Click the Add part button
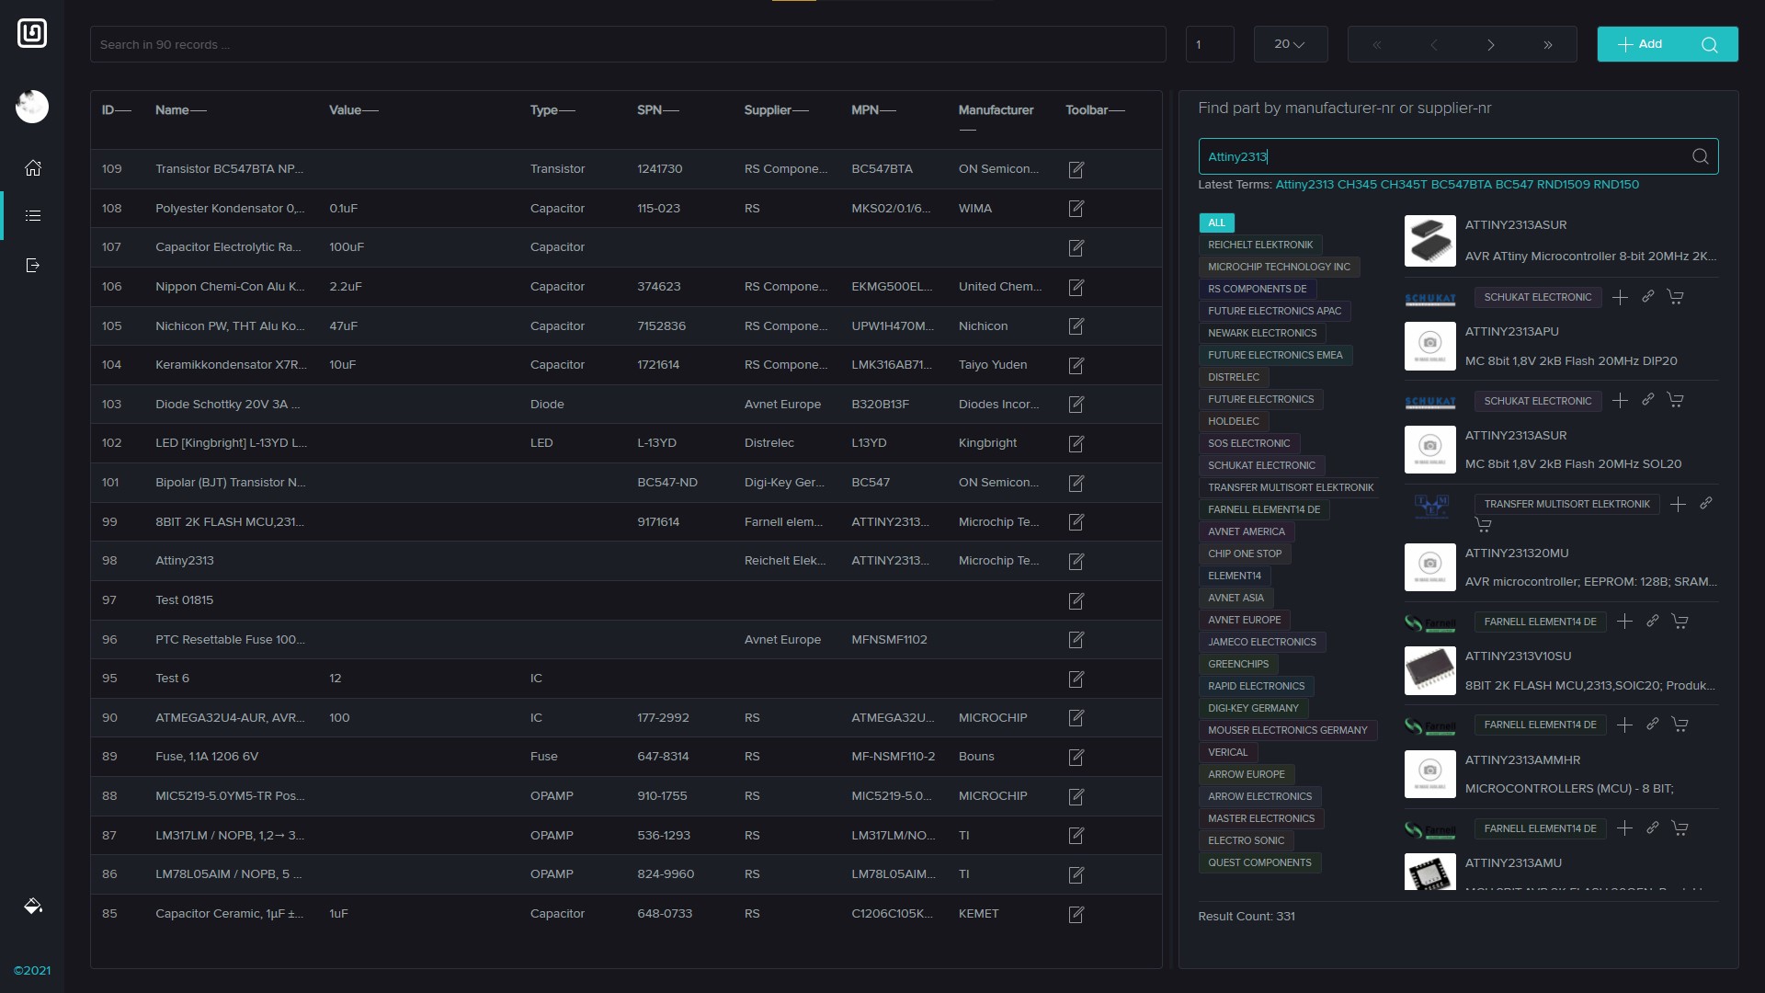The height and width of the screenshot is (993, 1765). point(1640,44)
